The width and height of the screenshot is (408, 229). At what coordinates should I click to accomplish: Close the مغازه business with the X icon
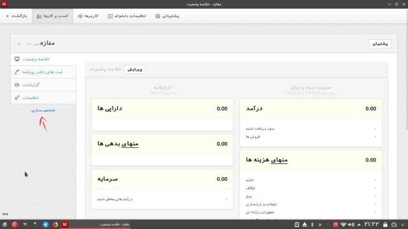click(x=19, y=44)
